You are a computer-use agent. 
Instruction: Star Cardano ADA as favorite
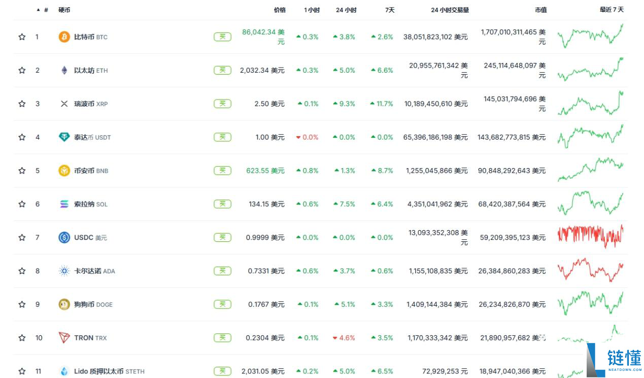coord(22,271)
